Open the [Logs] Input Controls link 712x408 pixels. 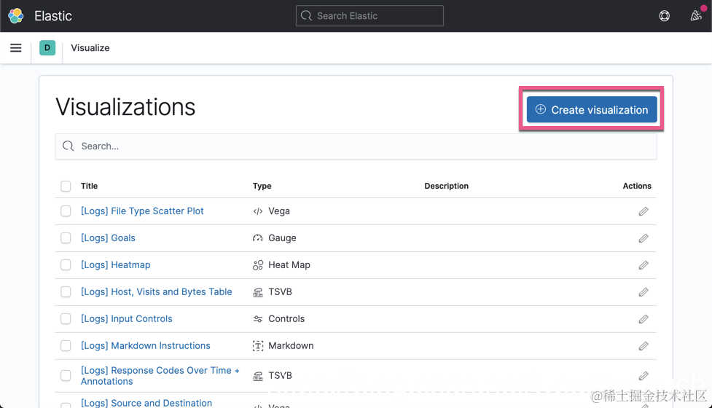(x=127, y=318)
